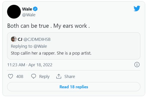Screen dimensions: 150x97
Task: Open Wale's black profile picture
Action: 14,12
